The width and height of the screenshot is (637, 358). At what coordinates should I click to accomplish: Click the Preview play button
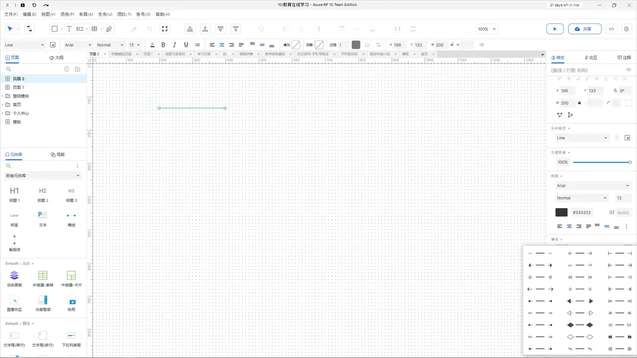pyautogui.click(x=555, y=29)
